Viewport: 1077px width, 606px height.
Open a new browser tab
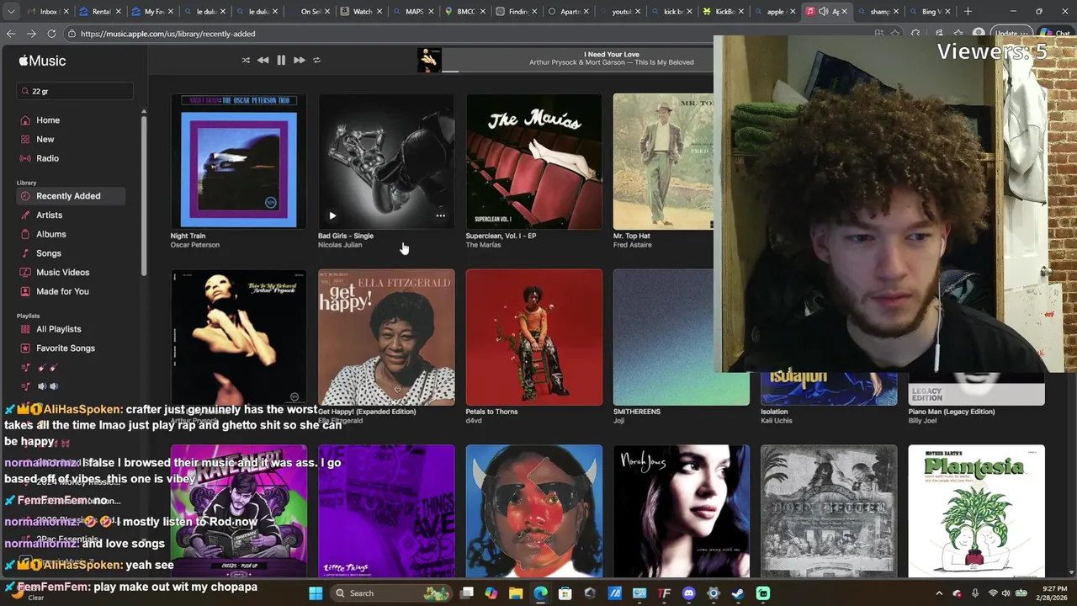(x=968, y=12)
